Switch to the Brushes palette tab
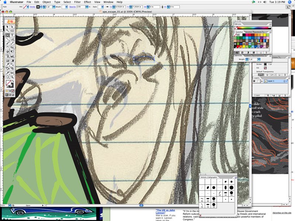The width and height of the screenshot is (295, 221). coord(249,32)
